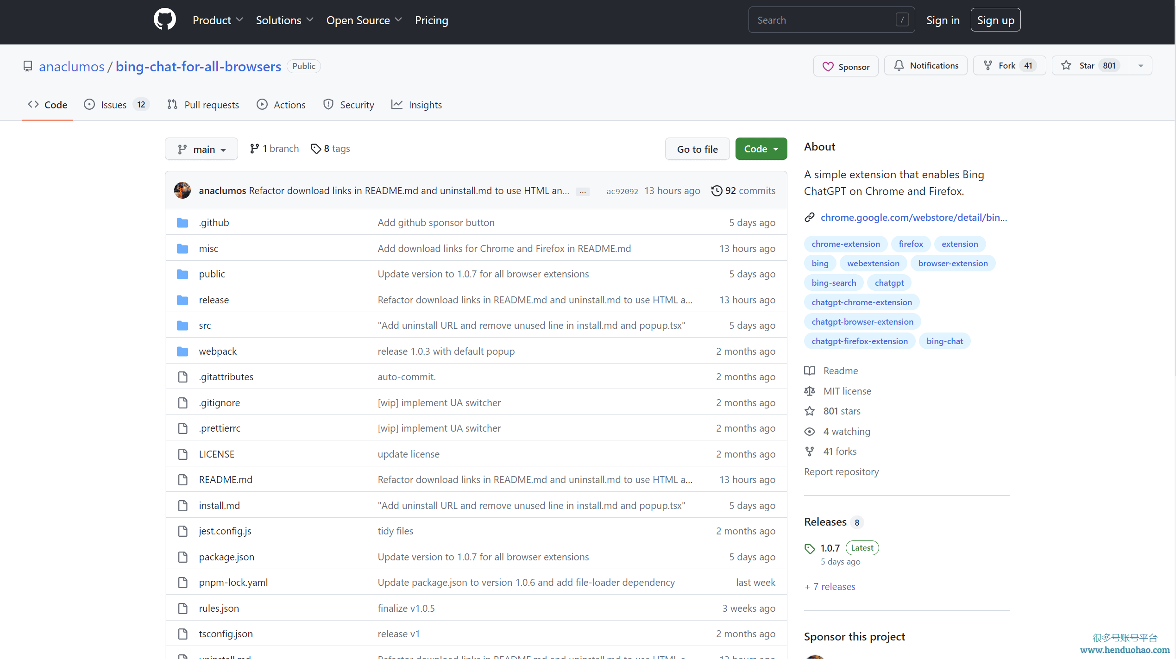1176x659 pixels.
Task: Click the Notifications bell button
Action: click(x=925, y=66)
